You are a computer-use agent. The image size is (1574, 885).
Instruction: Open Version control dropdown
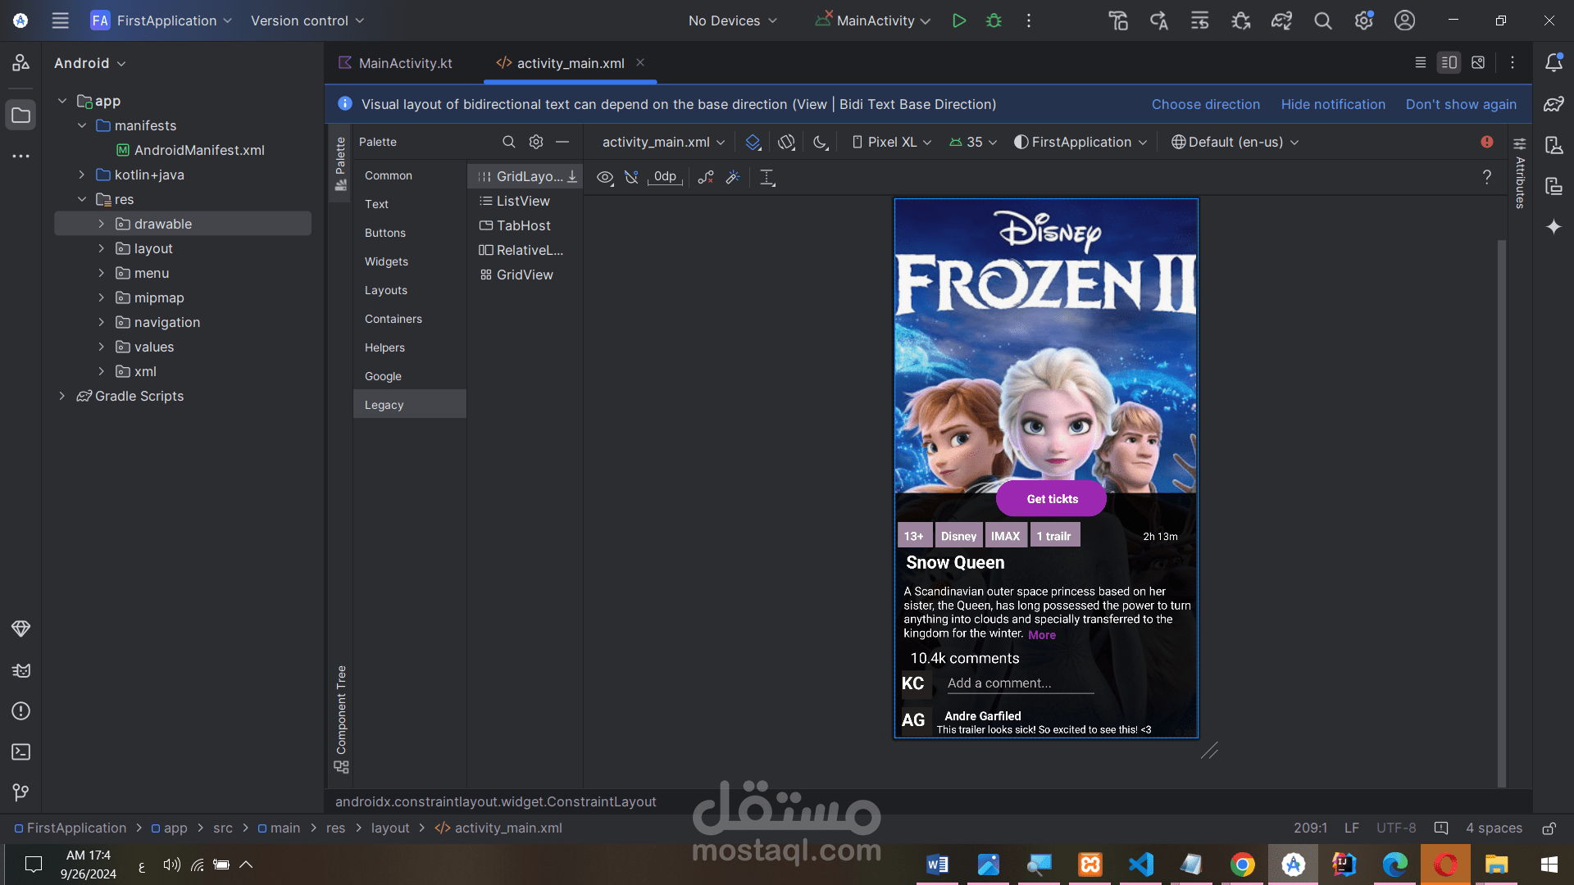click(307, 20)
